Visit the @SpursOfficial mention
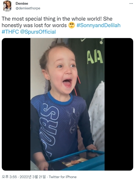 click(x=38, y=32)
